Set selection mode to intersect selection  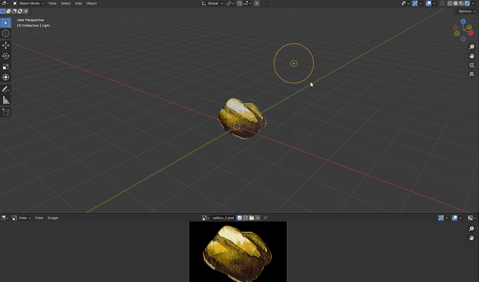[26, 11]
